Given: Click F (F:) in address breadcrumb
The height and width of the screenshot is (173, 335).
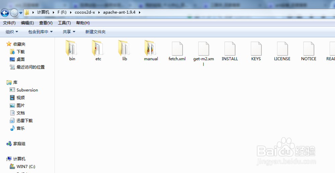Looking at the screenshot, I should 62,12.
